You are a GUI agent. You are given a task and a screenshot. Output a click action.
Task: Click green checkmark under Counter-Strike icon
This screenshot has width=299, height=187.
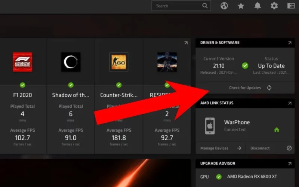pos(119,85)
